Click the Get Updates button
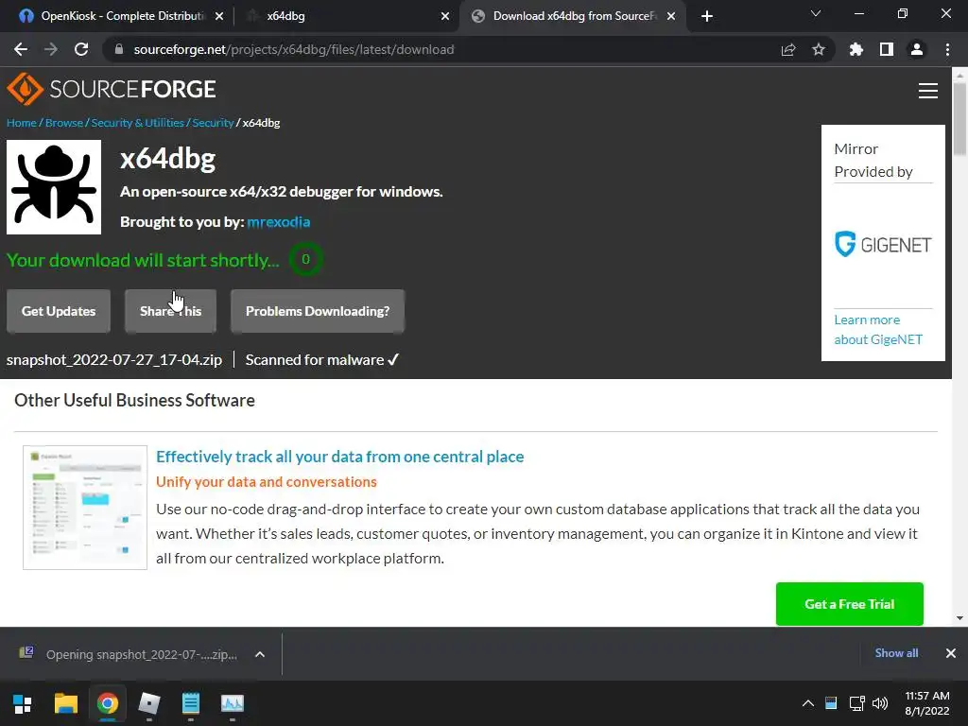Viewport: 968px width, 726px height. coord(59,311)
